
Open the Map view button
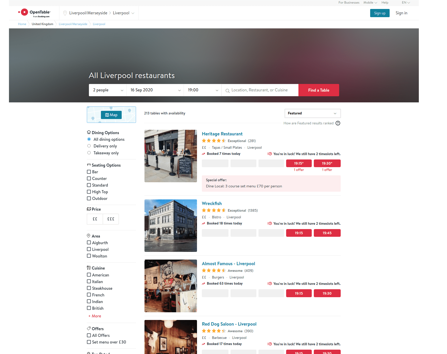coord(111,115)
